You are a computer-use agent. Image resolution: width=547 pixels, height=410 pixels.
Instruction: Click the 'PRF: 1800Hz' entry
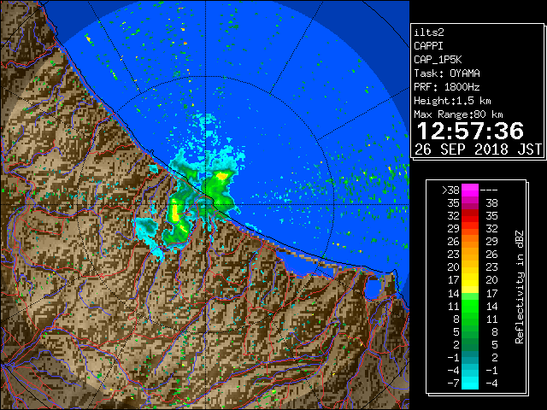[446, 87]
